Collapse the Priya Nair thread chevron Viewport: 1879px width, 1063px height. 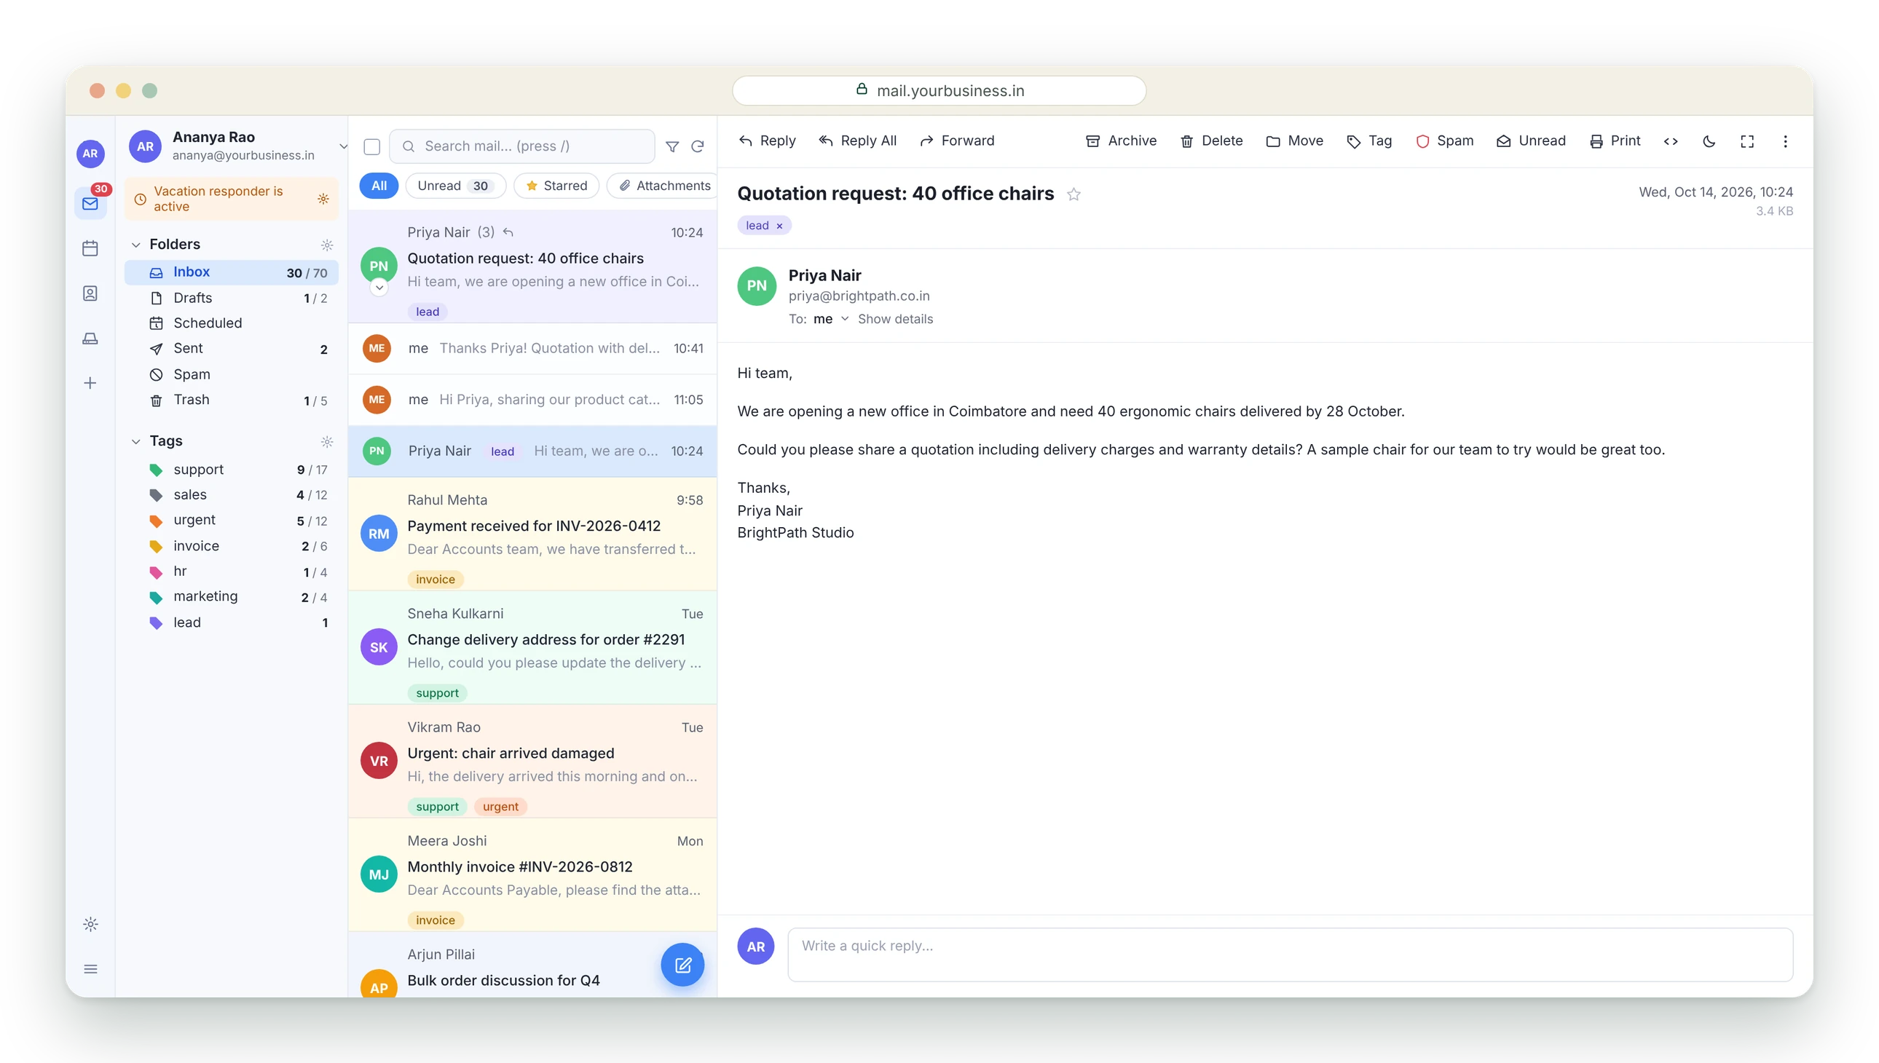point(379,288)
